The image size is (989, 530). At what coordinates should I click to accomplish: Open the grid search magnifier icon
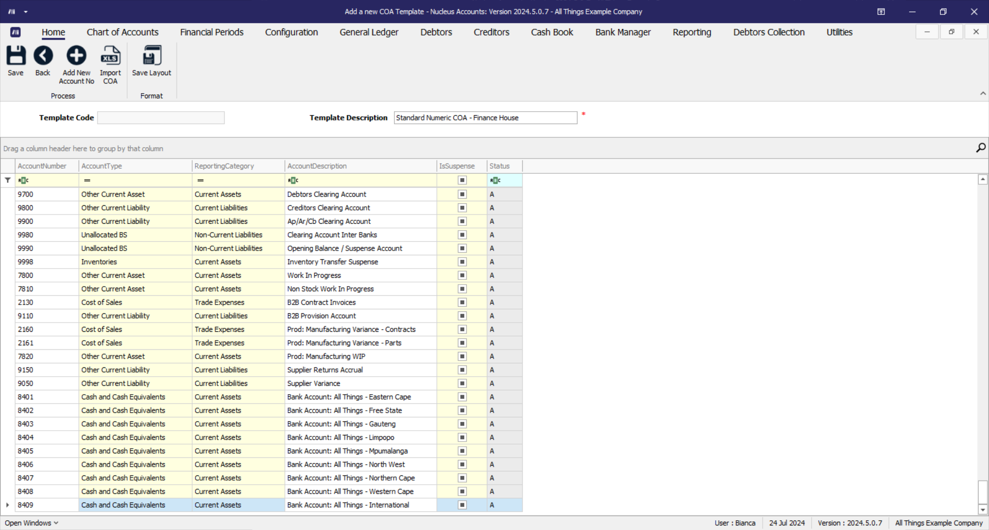(x=980, y=148)
